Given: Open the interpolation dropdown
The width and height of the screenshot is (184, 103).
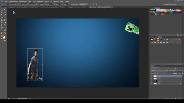Looking at the screenshot, I should coord(83,4).
